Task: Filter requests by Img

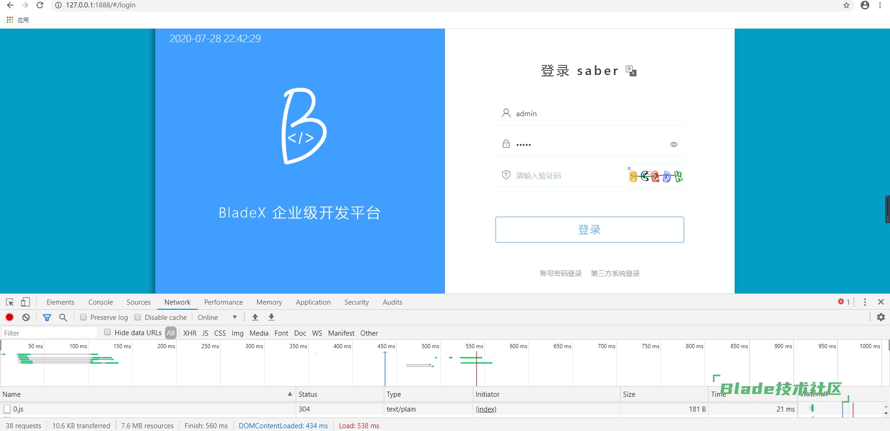Action: 237,333
